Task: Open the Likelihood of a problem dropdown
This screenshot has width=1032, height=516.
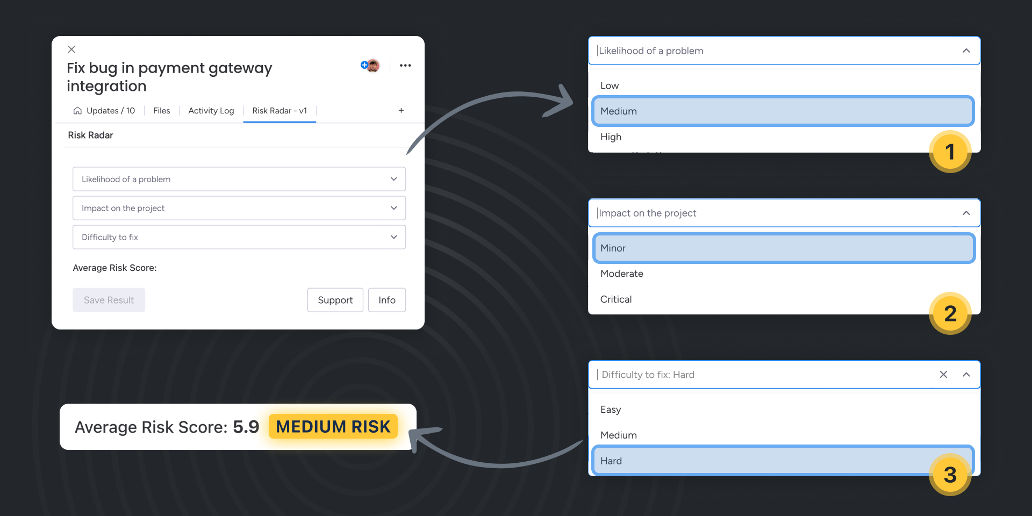Action: tap(239, 179)
